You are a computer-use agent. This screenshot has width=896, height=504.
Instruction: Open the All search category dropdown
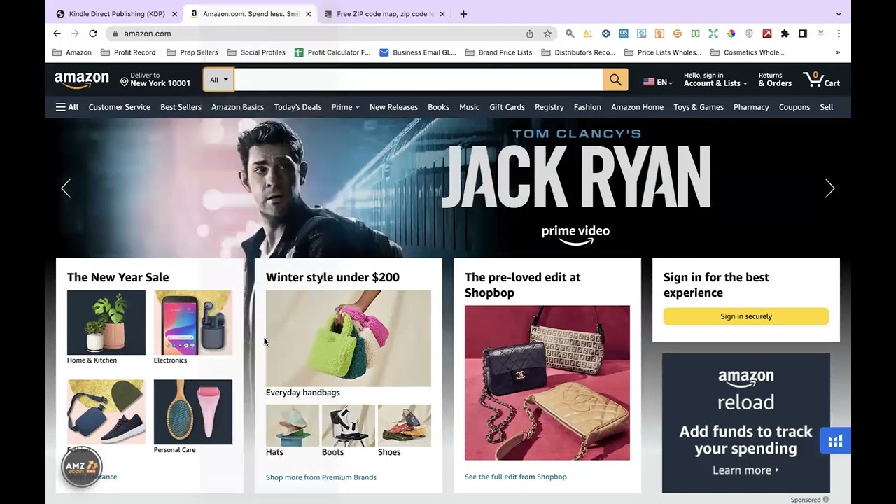(219, 80)
